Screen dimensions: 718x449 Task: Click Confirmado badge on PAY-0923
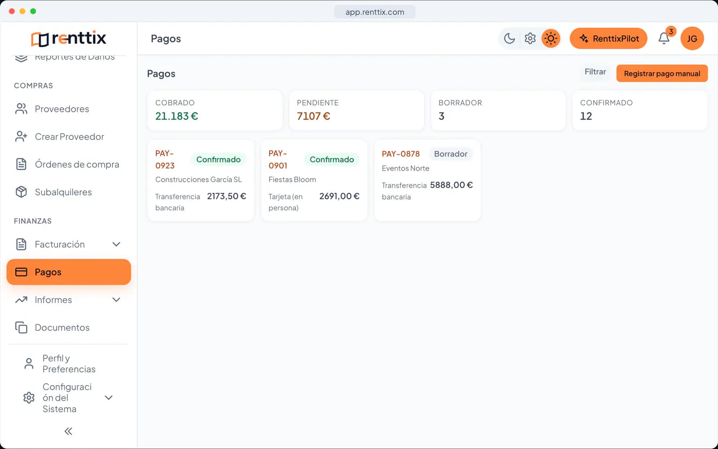219,159
